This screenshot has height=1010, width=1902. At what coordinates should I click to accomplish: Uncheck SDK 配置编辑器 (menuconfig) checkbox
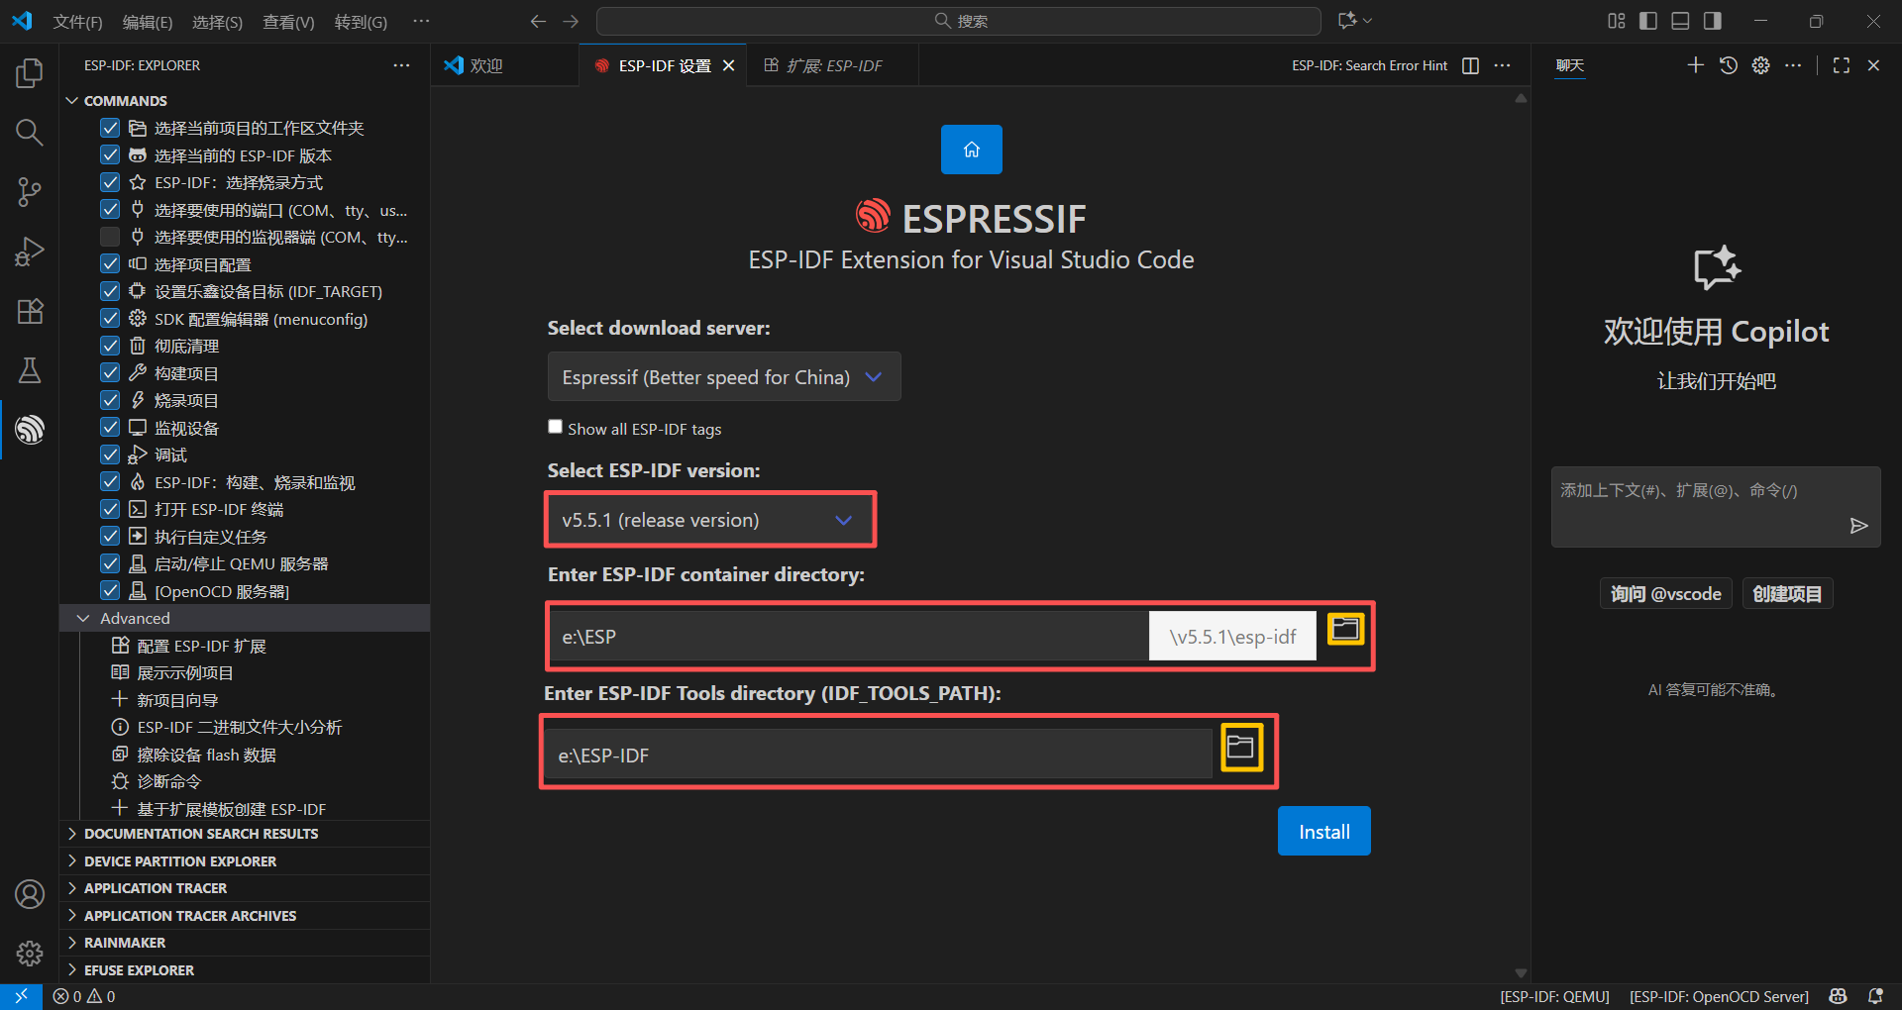tap(110, 319)
